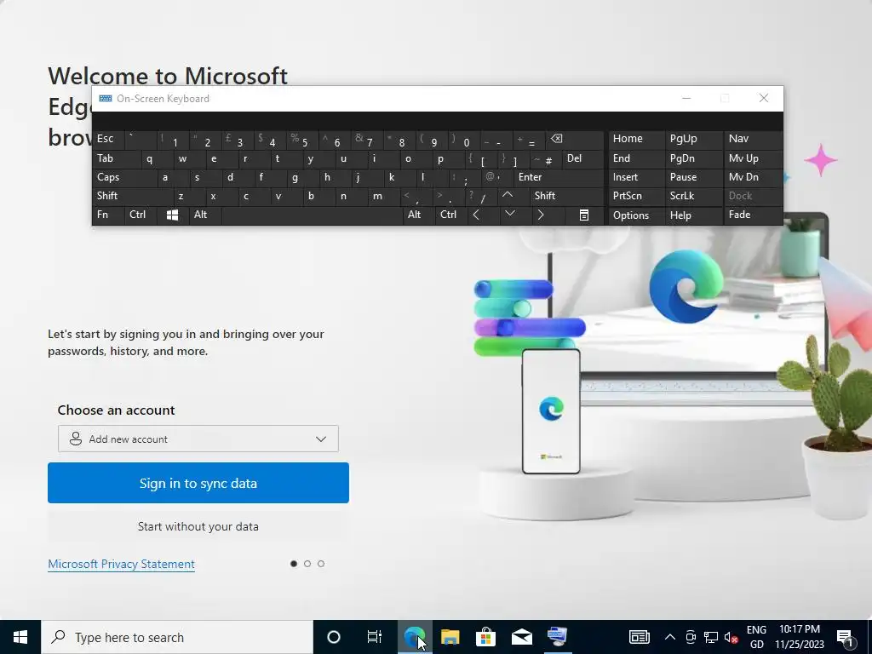The height and width of the screenshot is (654, 872).
Task: Tap the Enter key on keyboard
Action: [x=559, y=177]
